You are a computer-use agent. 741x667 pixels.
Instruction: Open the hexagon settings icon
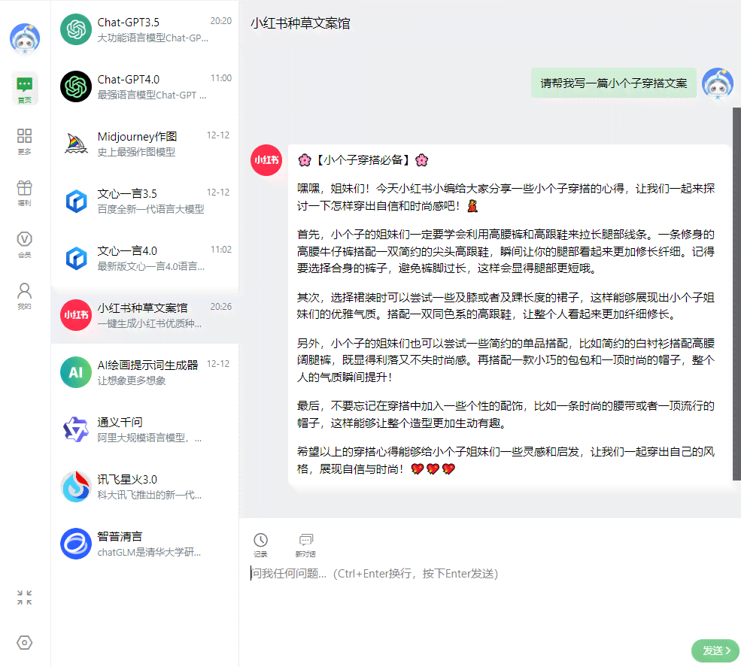(25, 642)
